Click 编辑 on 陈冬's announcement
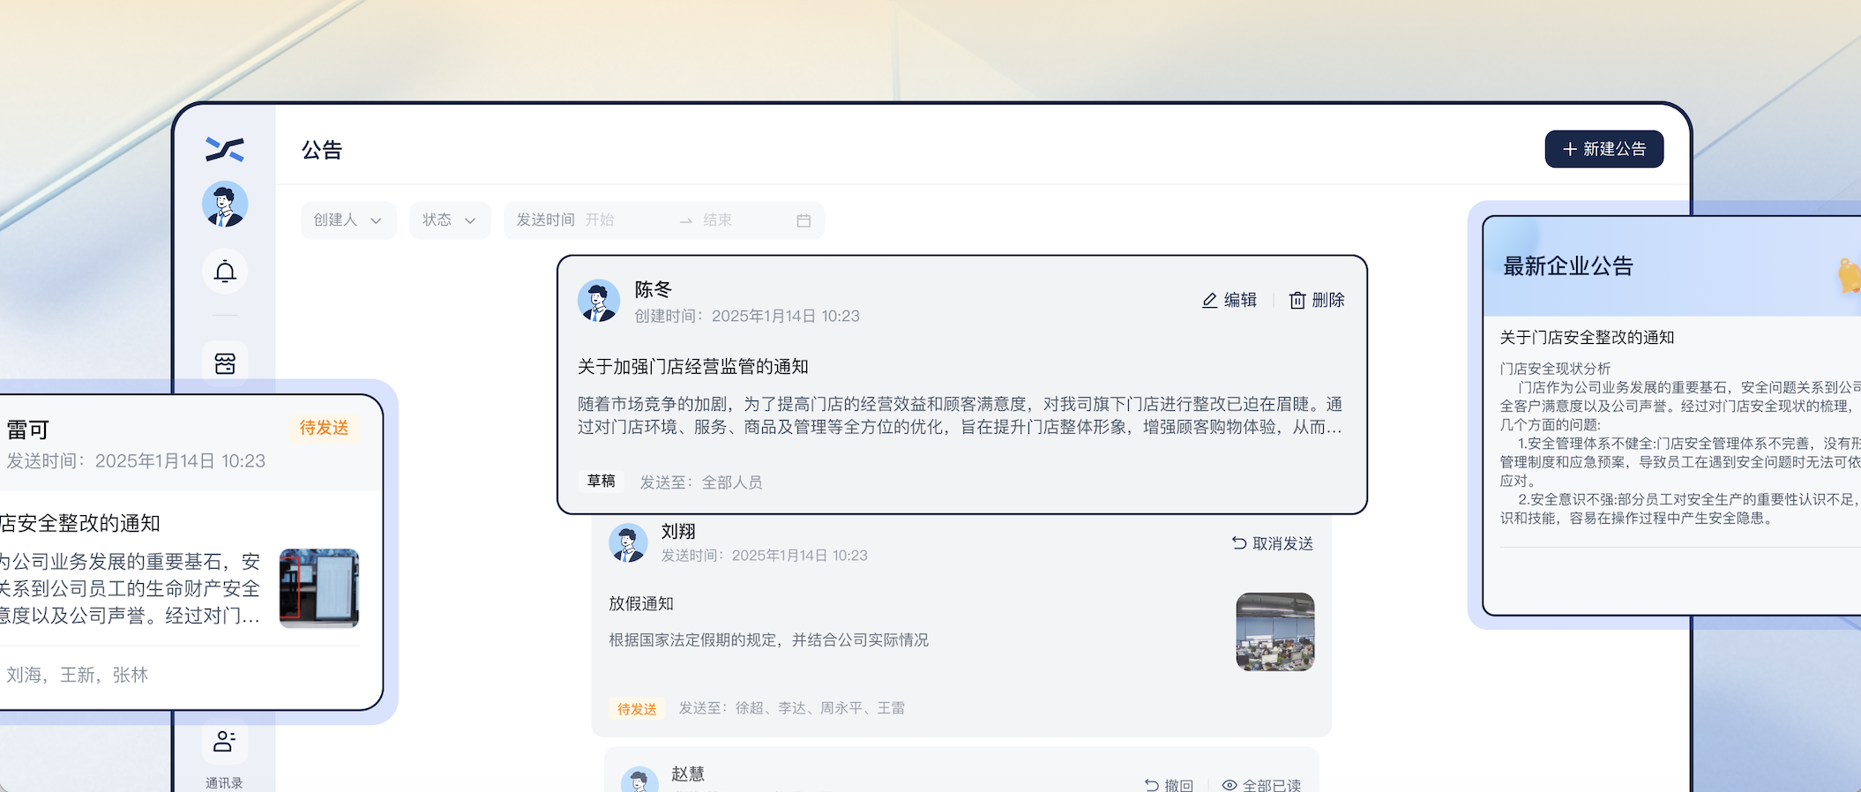Screen dimensions: 1861x792 click(x=1229, y=301)
